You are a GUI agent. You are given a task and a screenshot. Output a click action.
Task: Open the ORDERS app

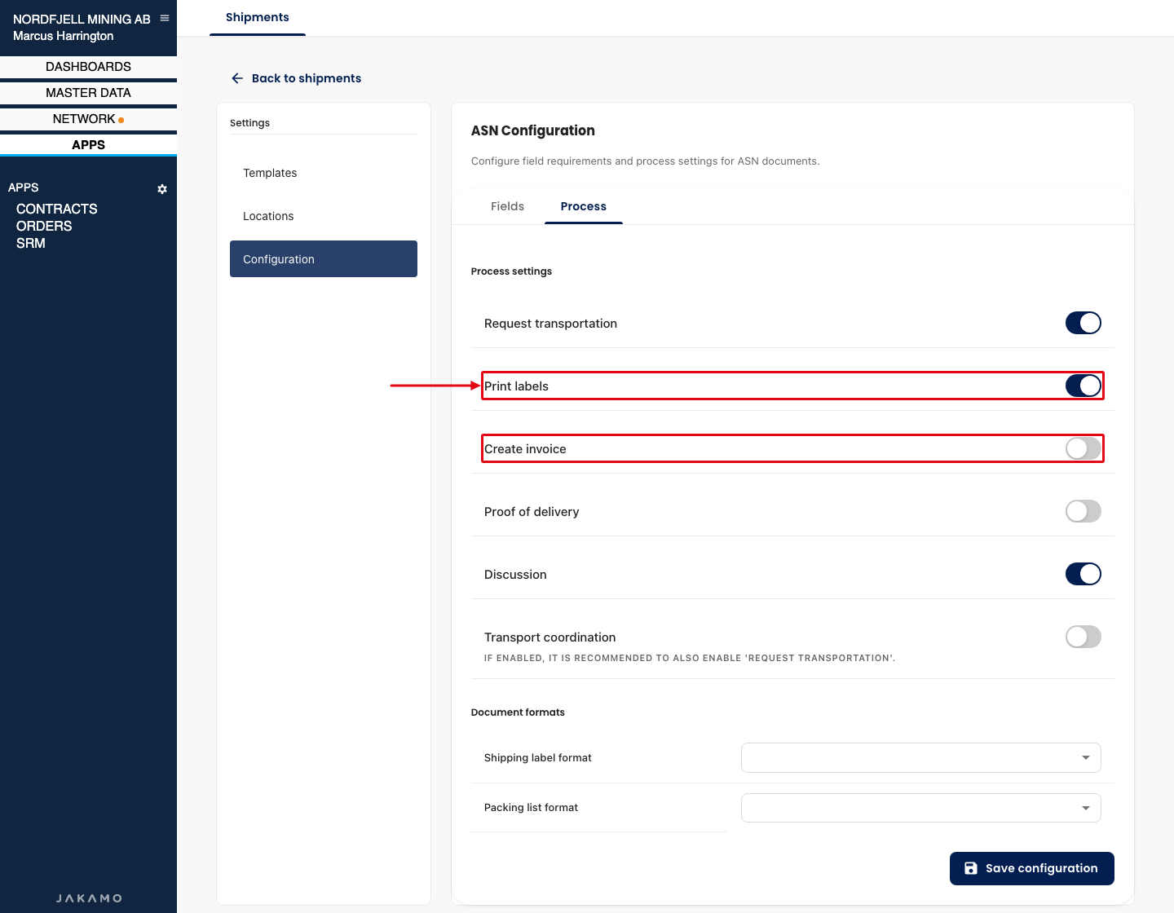(44, 226)
